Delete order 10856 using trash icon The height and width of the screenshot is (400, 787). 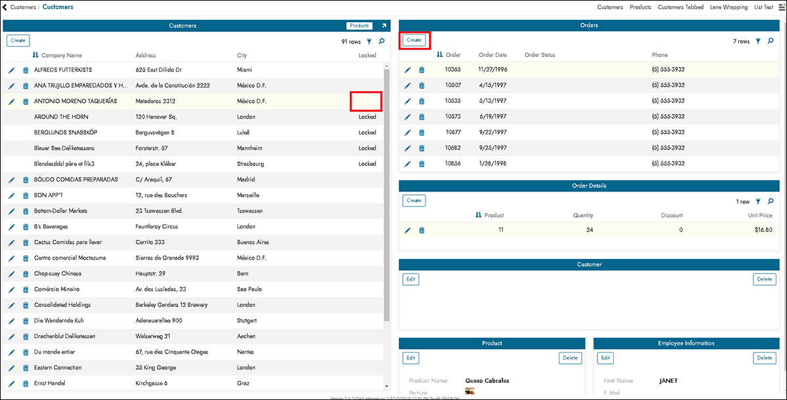pyautogui.click(x=422, y=164)
